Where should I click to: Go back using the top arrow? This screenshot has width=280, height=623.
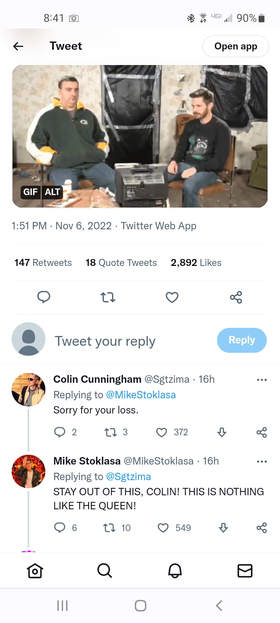(18, 46)
